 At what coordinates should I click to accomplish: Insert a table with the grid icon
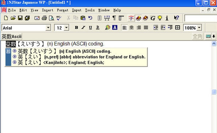coord(177,28)
